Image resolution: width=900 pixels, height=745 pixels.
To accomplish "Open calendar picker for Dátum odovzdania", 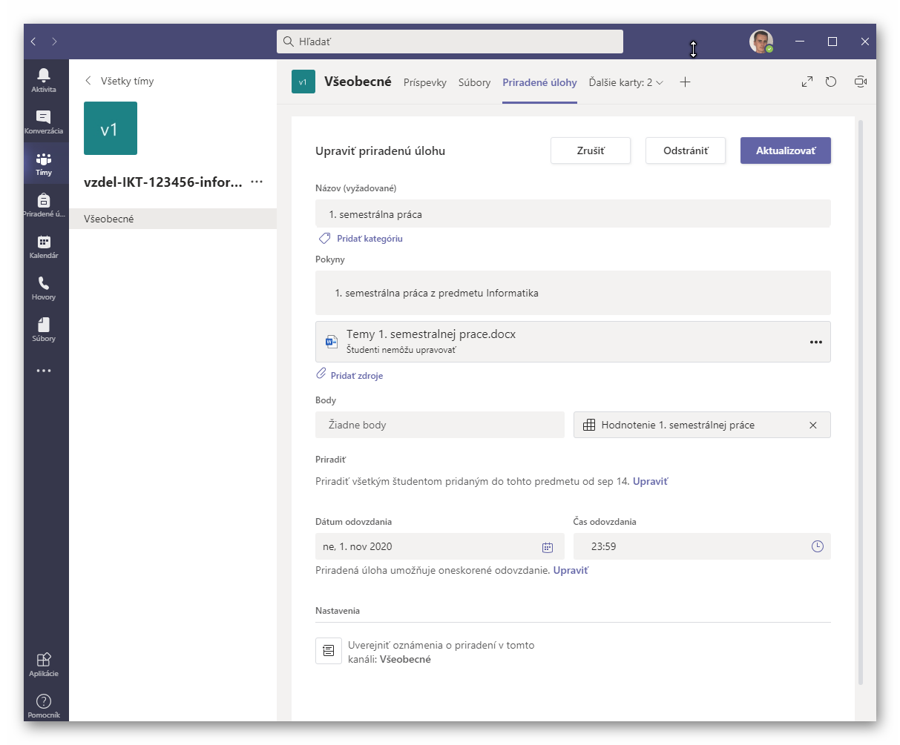I will tap(548, 547).
